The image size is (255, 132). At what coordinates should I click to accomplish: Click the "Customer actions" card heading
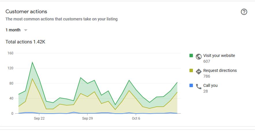point(26,12)
